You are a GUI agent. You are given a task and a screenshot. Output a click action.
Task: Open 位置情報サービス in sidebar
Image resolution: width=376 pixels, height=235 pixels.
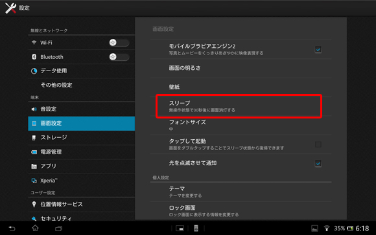[x=81, y=205]
